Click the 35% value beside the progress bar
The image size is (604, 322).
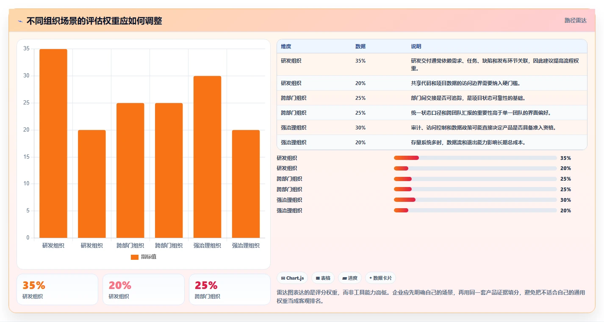pos(565,158)
